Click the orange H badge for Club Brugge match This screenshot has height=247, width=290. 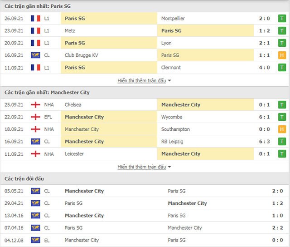[282, 55]
